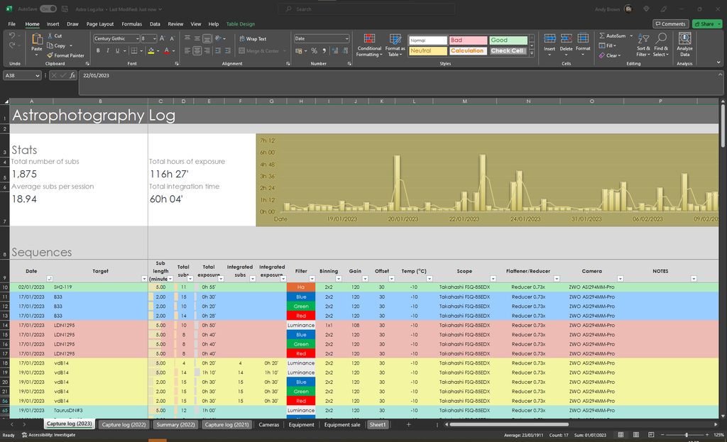Switch to Equipment sale sheet
727x442 pixels.
coord(342,424)
